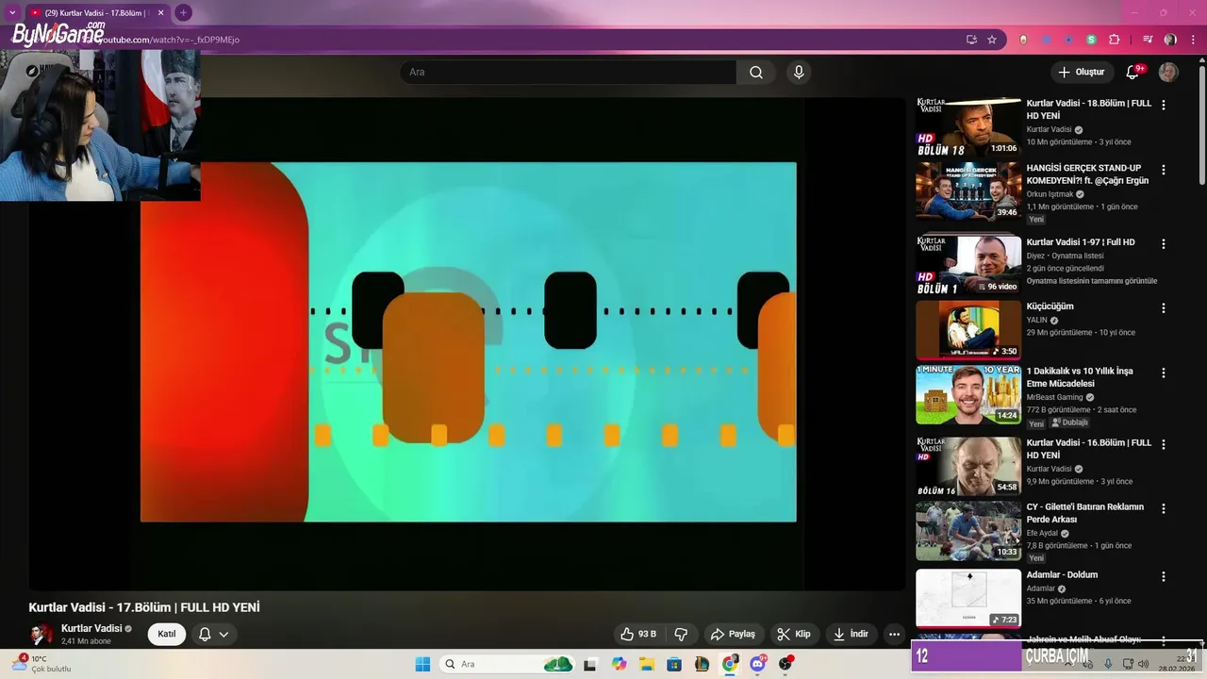Expand notification bell options dropdown
This screenshot has width=1207, height=679.
click(223, 634)
